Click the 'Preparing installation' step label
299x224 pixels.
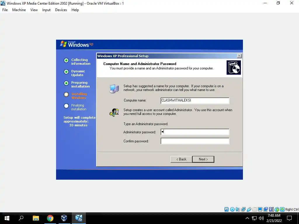pos(81,84)
